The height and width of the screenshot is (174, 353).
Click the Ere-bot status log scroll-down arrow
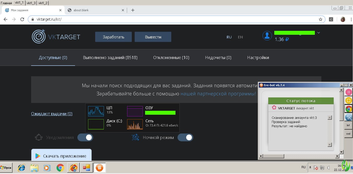pyautogui.click(x=329, y=145)
